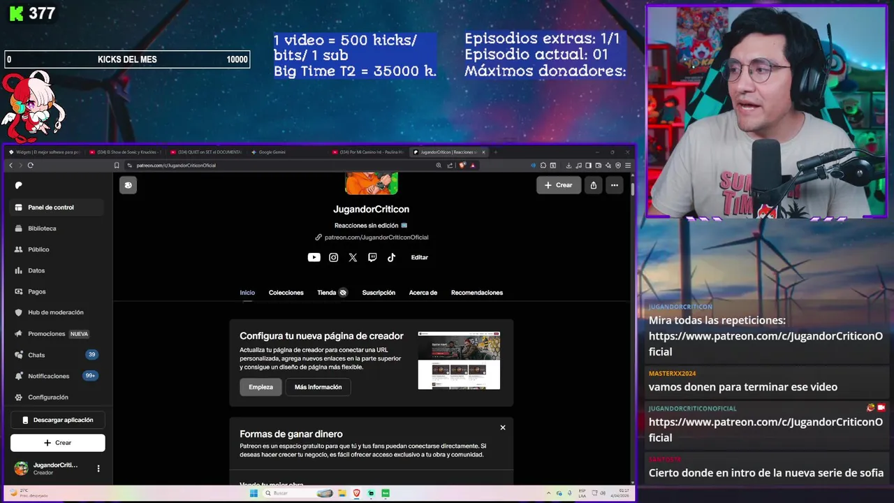894x503 pixels.
Task: Click the Brave browser taskbar icon
Action: (x=357, y=493)
